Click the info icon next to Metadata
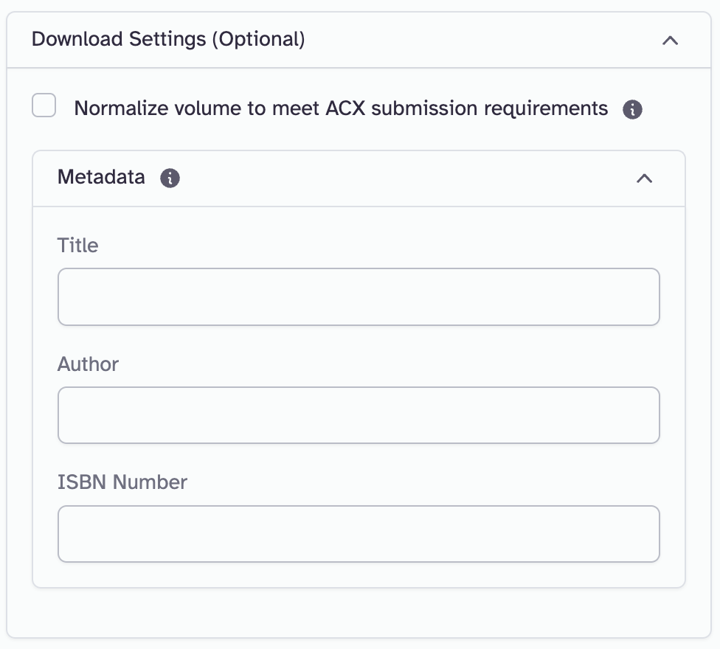 tap(170, 178)
